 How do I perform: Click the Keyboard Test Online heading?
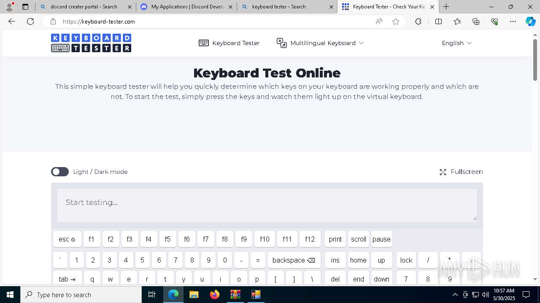pos(267,73)
